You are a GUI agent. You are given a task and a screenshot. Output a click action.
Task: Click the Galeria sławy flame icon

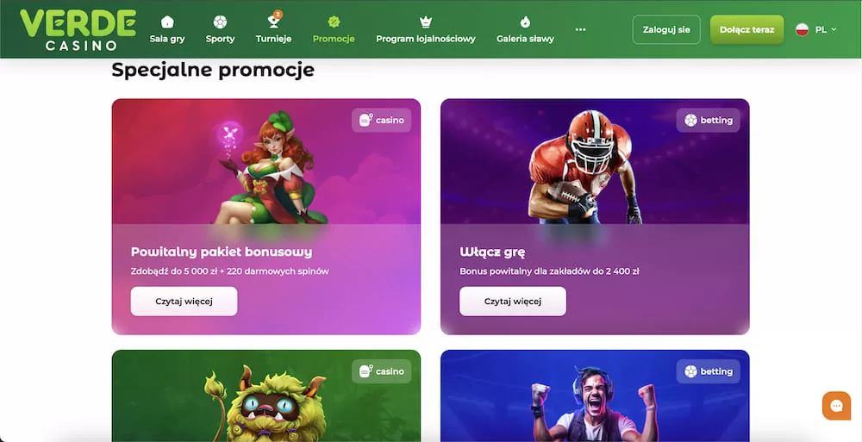[525, 22]
